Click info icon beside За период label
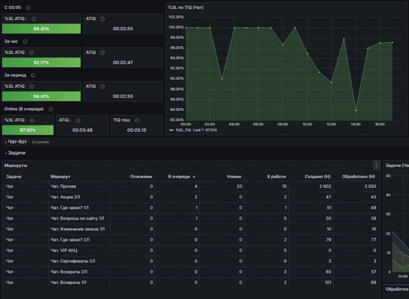Viewport: 409px width, 299px height. tap(33, 75)
